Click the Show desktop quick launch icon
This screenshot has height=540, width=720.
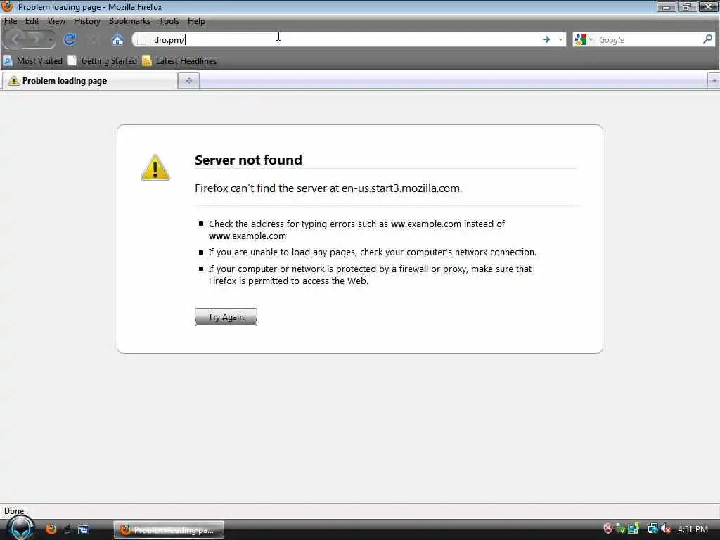67,529
